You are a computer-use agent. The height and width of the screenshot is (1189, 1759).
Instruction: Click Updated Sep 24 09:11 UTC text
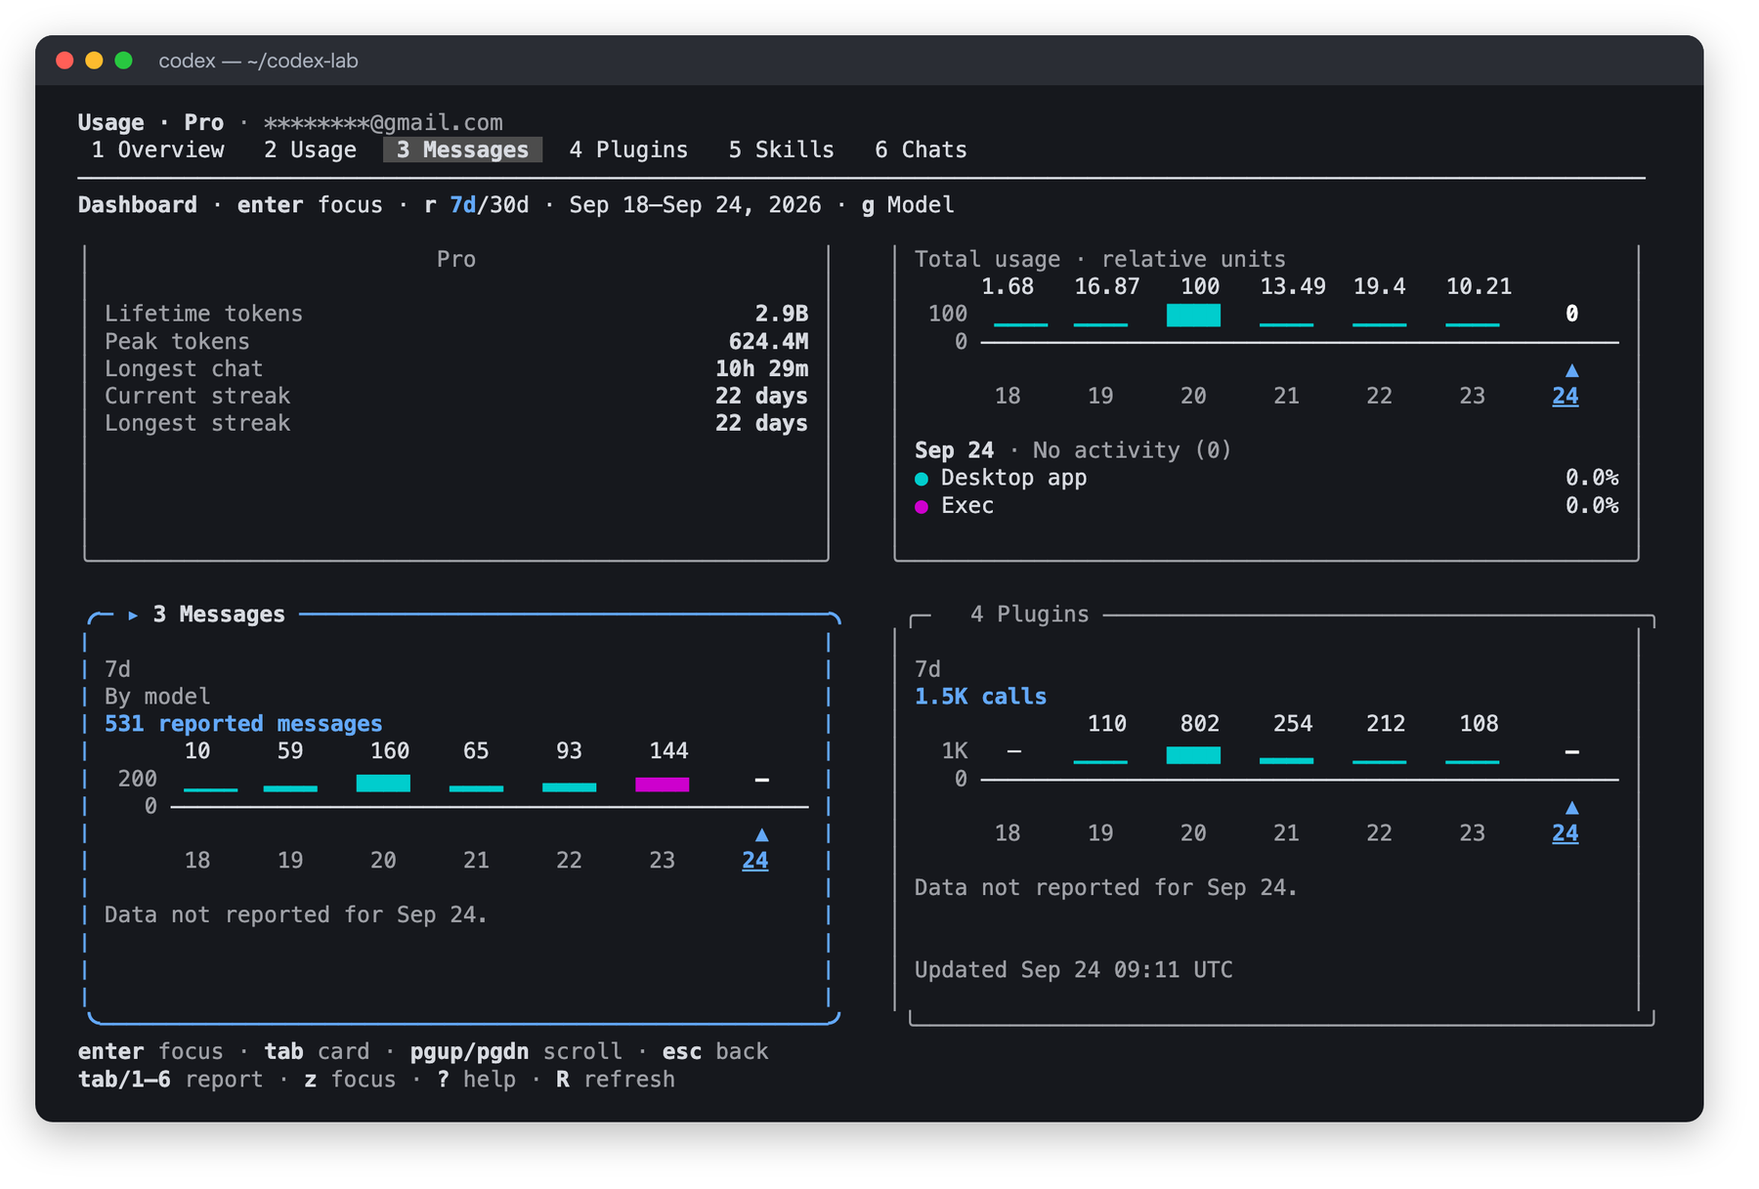1073,970
